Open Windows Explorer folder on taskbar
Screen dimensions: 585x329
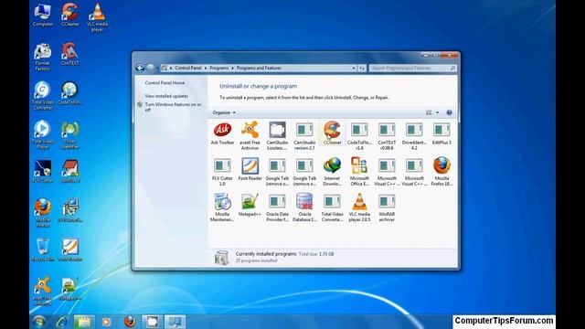click(83, 322)
